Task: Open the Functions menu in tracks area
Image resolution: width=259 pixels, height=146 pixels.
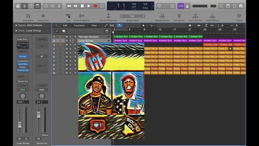Action: [x=81, y=26]
